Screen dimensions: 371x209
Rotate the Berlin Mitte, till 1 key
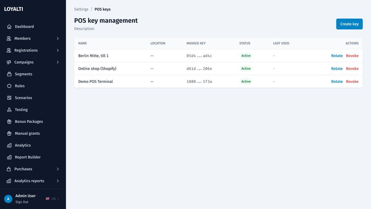pos(337,56)
